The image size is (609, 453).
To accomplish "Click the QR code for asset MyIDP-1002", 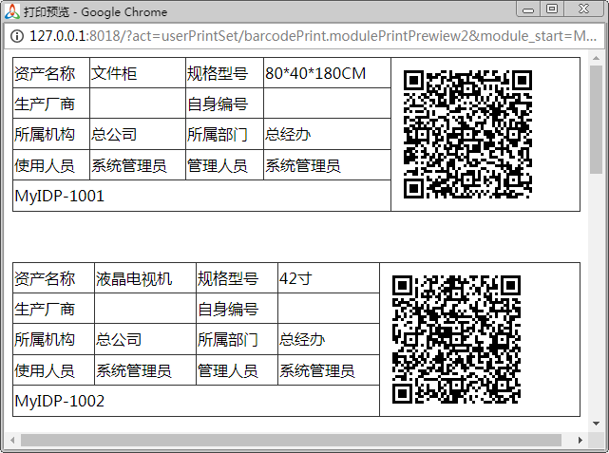I will point(456,339).
